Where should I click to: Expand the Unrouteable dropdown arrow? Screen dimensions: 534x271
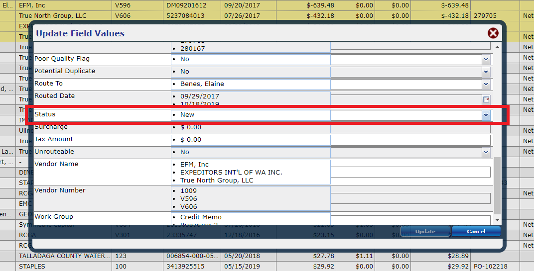pyautogui.click(x=486, y=153)
